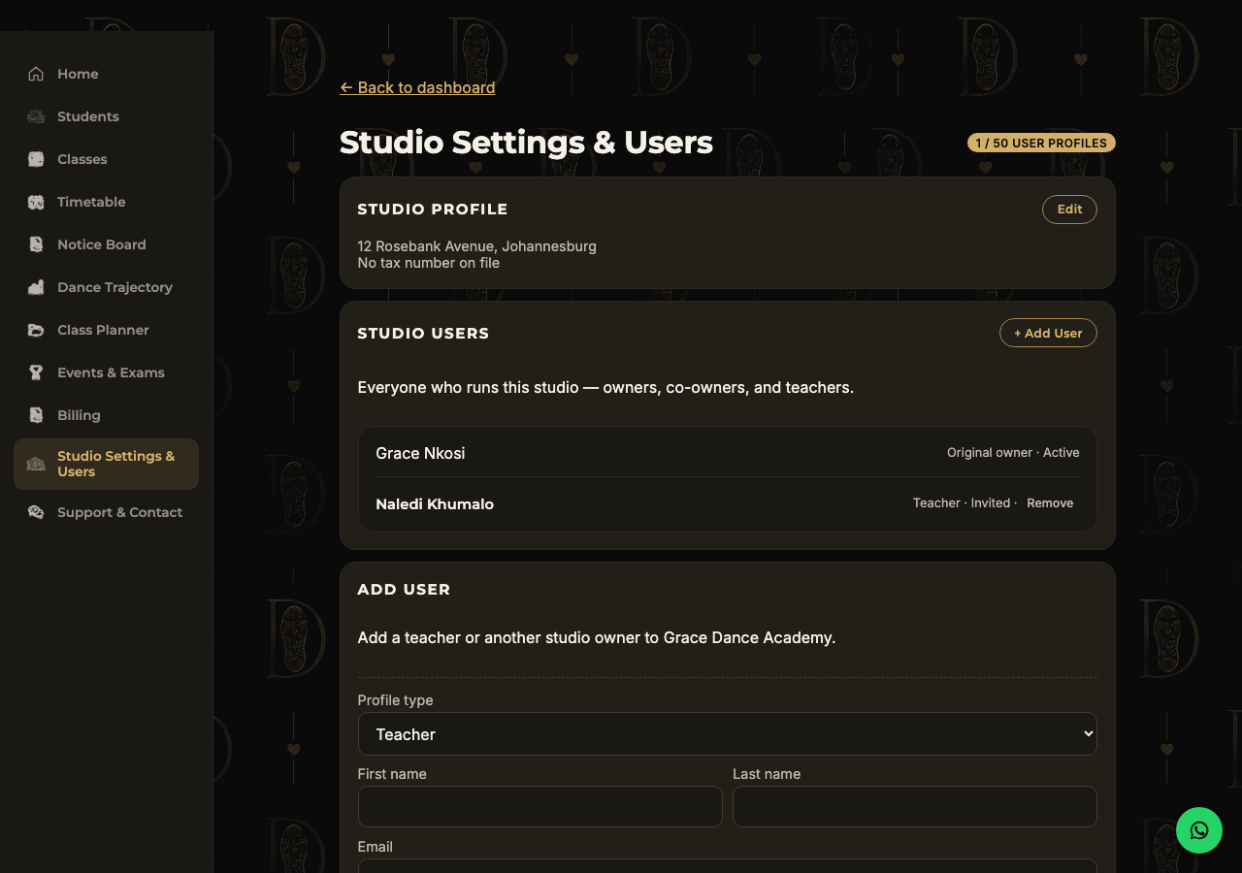Click the 1 / 50 USER PROFILES badge
Image resolution: width=1242 pixels, height=873 pixels.
1041,143
